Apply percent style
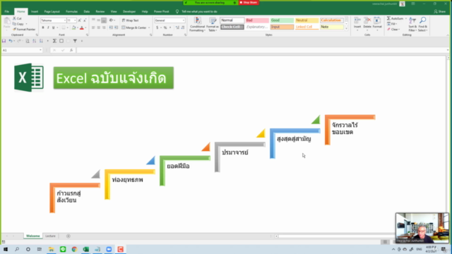The width and height of the screenshot is (452, 254). pos(165,28)
